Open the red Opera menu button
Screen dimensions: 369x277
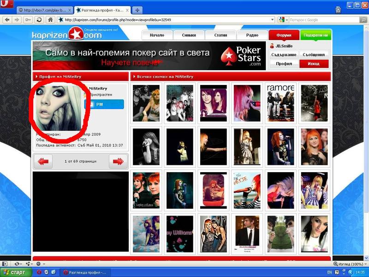click(6, 4)
